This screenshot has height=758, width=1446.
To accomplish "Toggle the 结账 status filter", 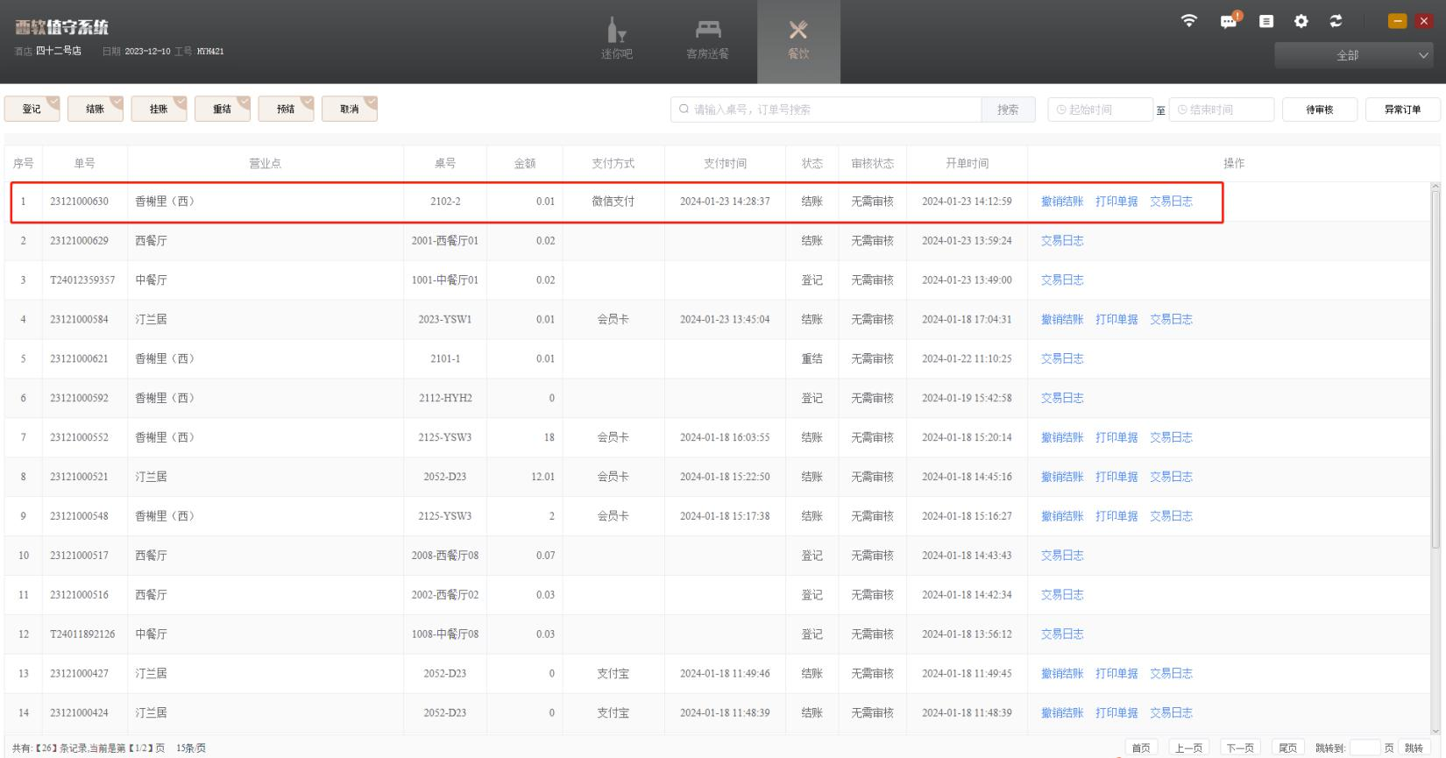I will pyautogui.click(x=95, y=110).
